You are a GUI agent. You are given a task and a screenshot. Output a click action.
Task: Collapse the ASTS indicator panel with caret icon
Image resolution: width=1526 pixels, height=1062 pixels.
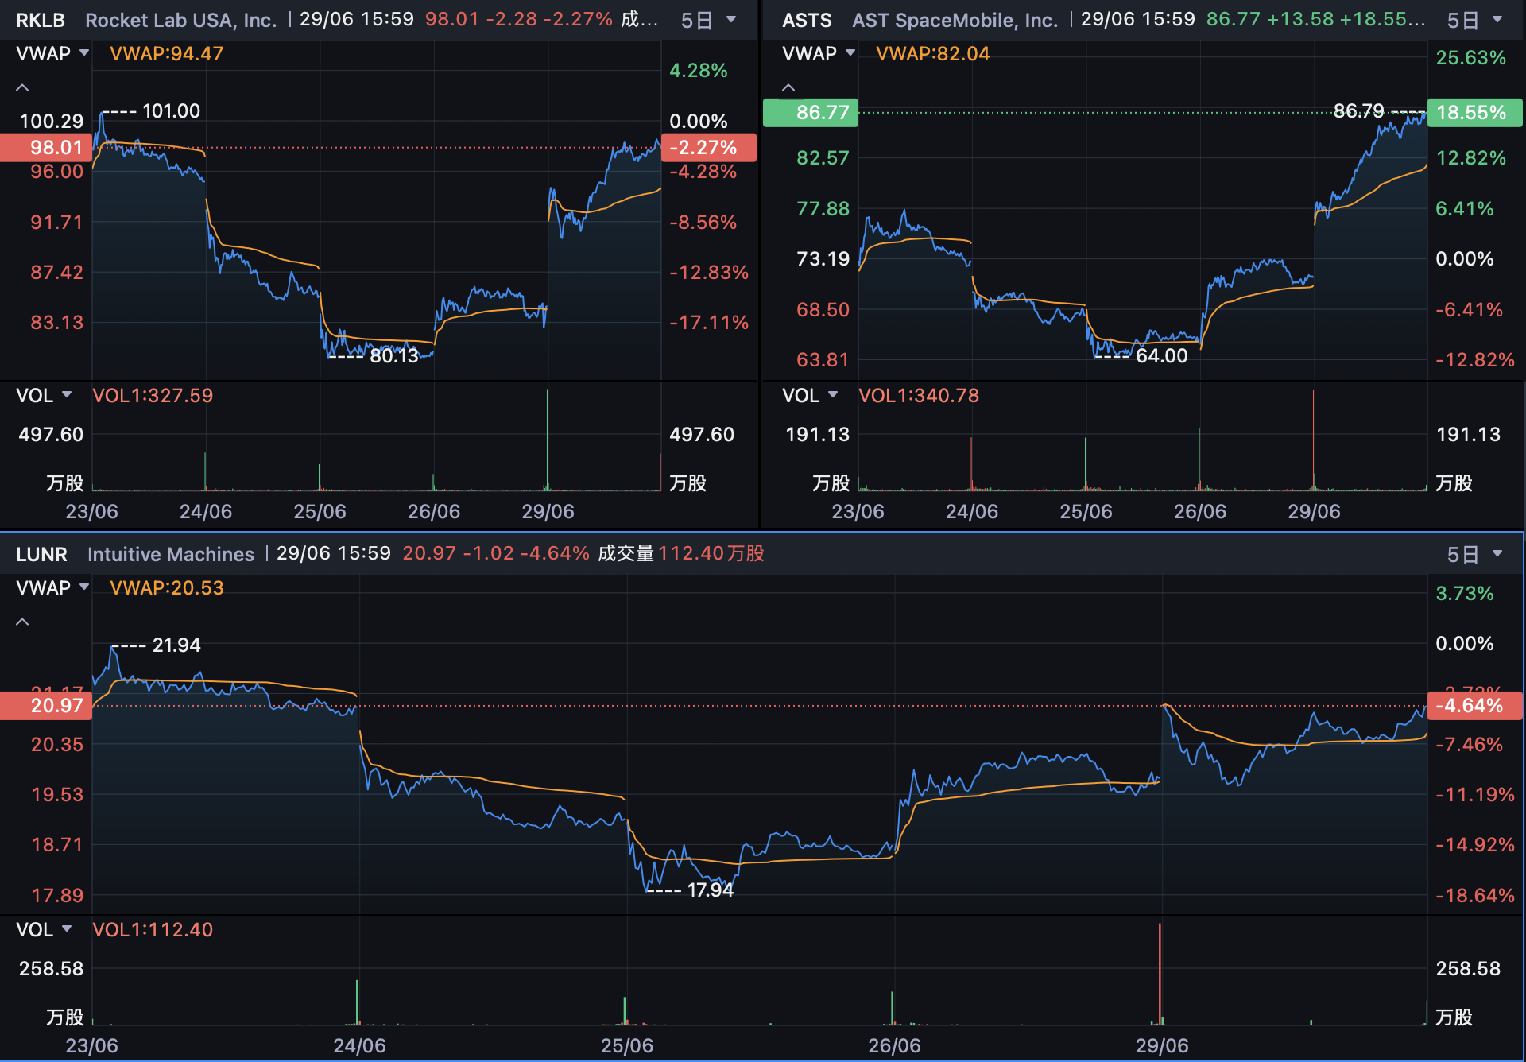click(788, 87)
